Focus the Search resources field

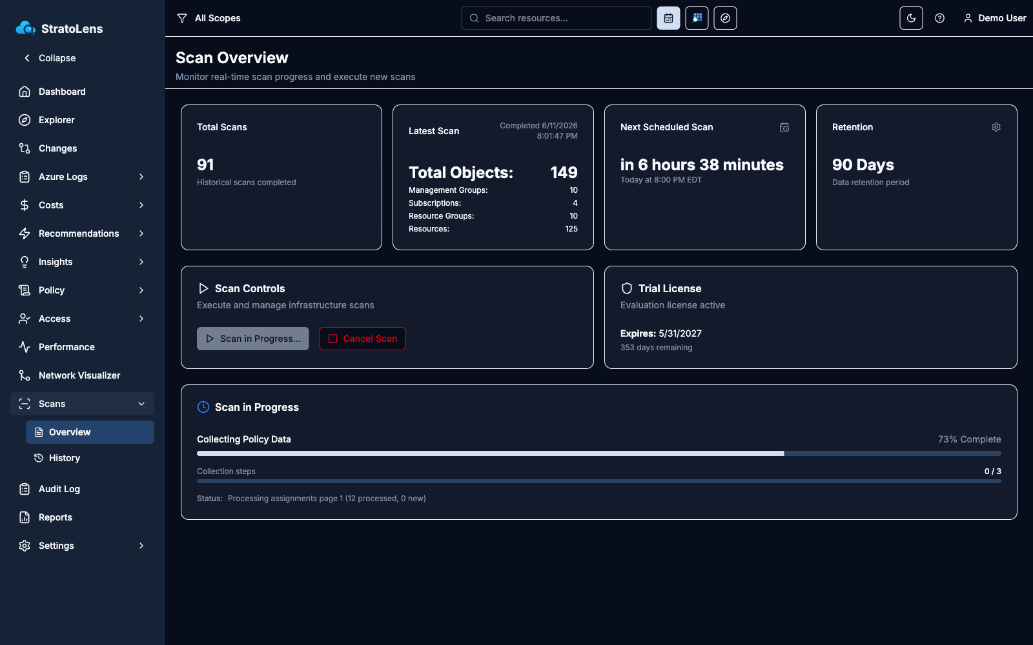pyautogui.click(x=557, y=18)
